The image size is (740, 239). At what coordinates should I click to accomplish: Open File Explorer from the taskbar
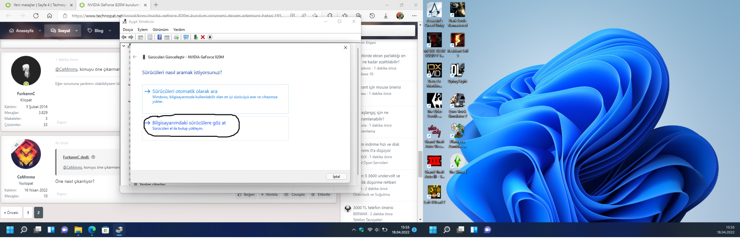(78, 230)
